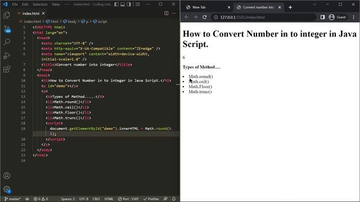
Task: Click Math.Floor() in the browser list
Action: point(200,86)
